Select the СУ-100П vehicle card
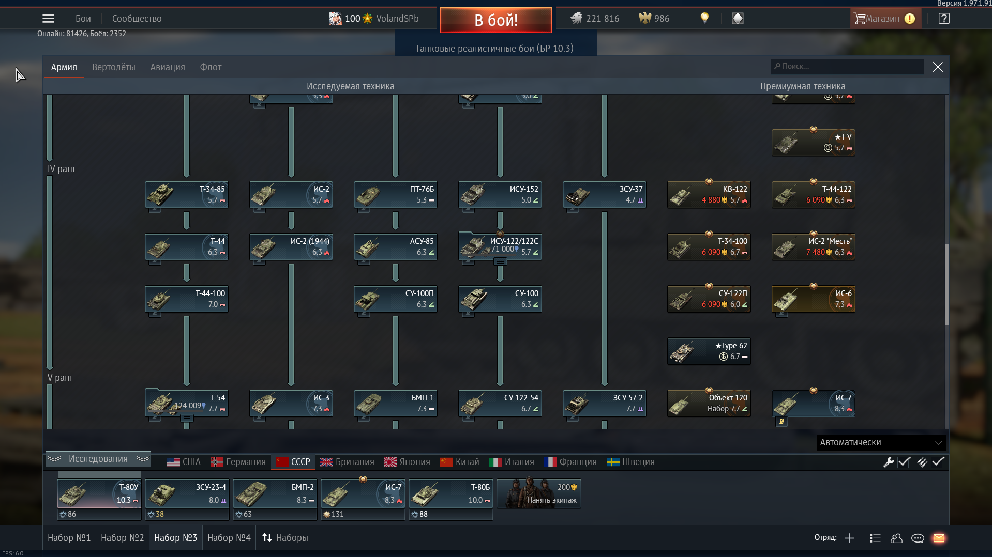Screen dimensions: 992x557 click(x=396, y=299)
